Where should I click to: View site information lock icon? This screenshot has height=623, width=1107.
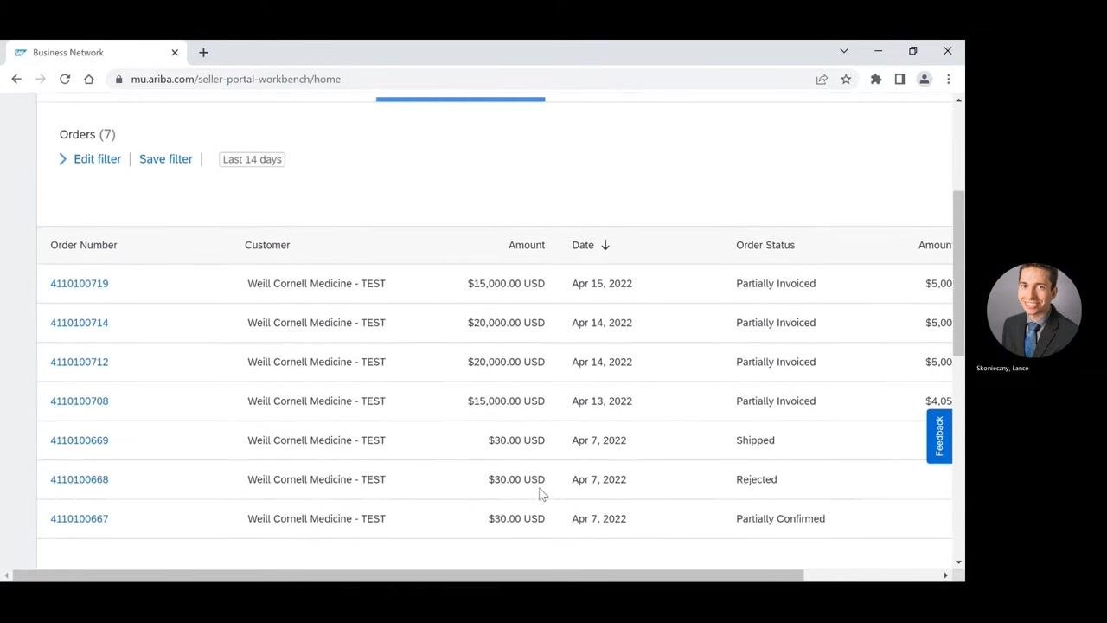point(119,79)
